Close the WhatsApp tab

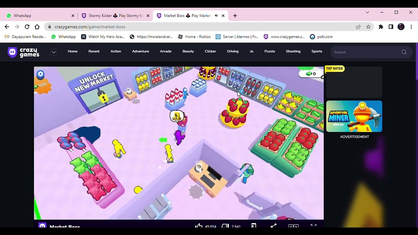pos(73,16)
